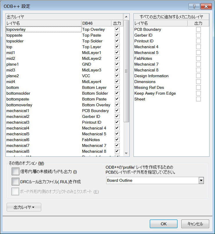Toggle output checkbox for mechanical6 FabNotes

[117, 140]
